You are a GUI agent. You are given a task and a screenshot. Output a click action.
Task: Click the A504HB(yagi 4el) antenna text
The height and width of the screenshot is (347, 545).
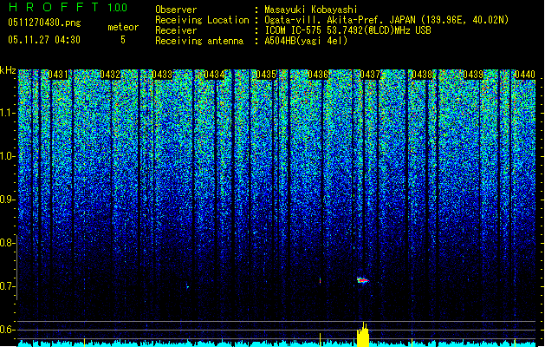(x=306, y=41)
